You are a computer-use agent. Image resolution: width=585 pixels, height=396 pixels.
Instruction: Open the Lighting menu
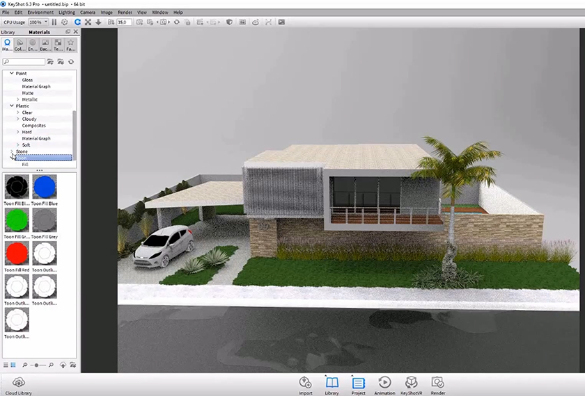[x=67, y=13]
